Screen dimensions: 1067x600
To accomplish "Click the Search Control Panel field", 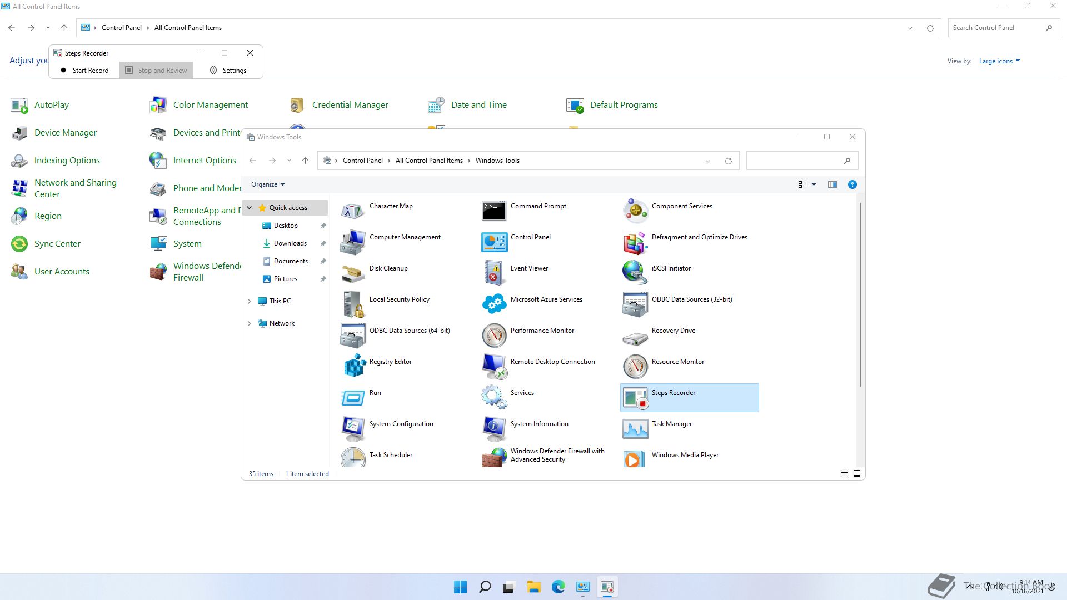I will [1003, 28].
